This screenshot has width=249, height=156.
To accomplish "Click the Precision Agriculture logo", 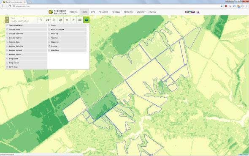I will (57, 12).
